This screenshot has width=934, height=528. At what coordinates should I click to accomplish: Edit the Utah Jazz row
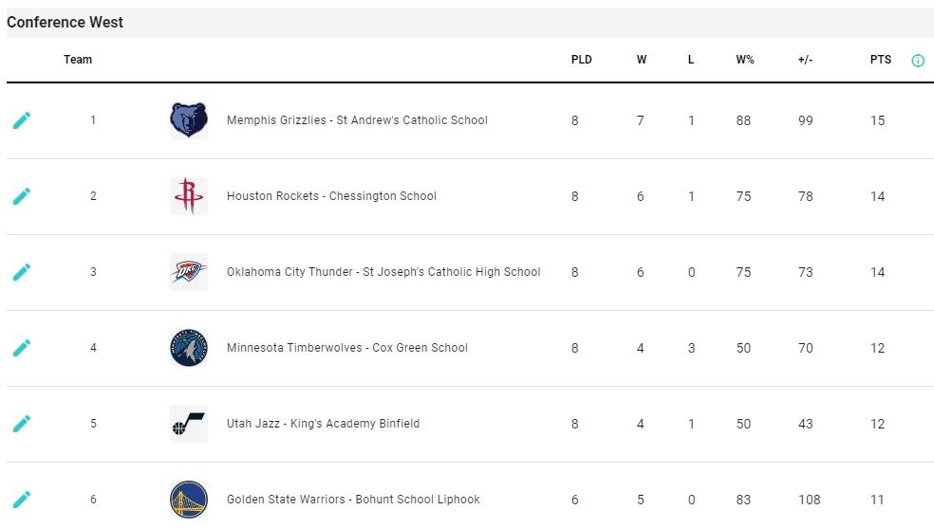(x=22, y=424)
